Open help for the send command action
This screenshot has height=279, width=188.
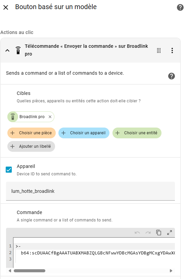(172, 76)
